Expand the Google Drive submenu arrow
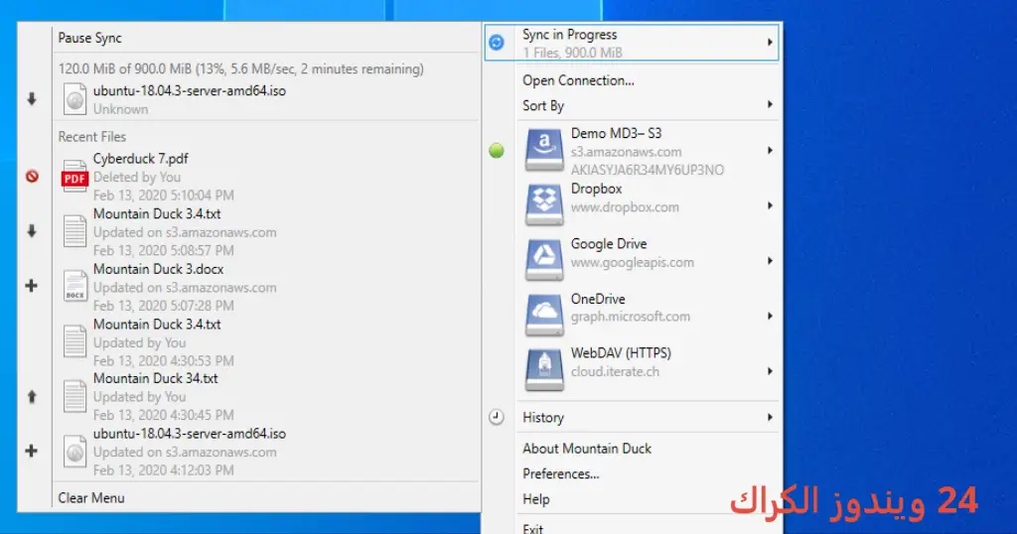 click(770, 260)
